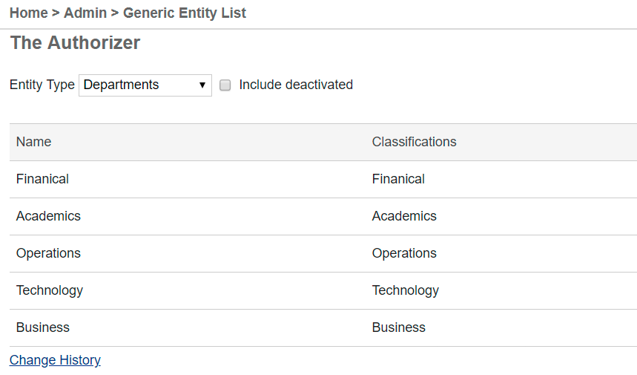Open the Entity Type dropdown
637x375 pixels.
pyautogui.click(x=145, y=85)
